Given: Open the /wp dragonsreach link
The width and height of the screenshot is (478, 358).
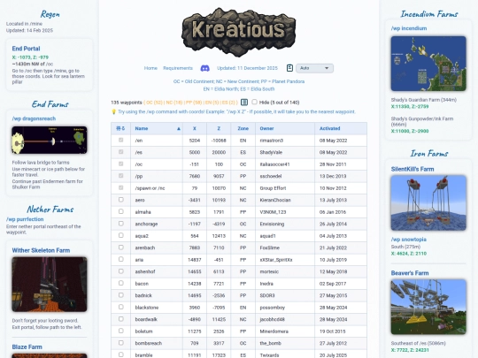Looking at the screenshot, I should point(34,118).
